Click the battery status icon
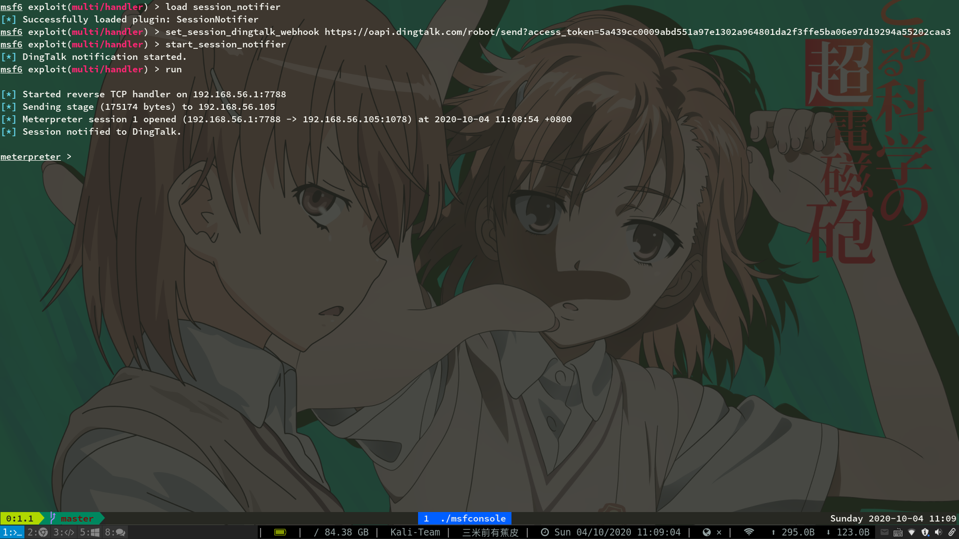The width and height of the screenshot is (959, 539). click(x=280, y=533)
